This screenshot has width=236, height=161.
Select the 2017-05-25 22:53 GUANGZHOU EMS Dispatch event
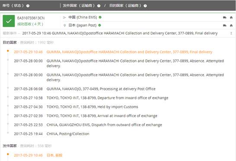(x=88, y=125)
